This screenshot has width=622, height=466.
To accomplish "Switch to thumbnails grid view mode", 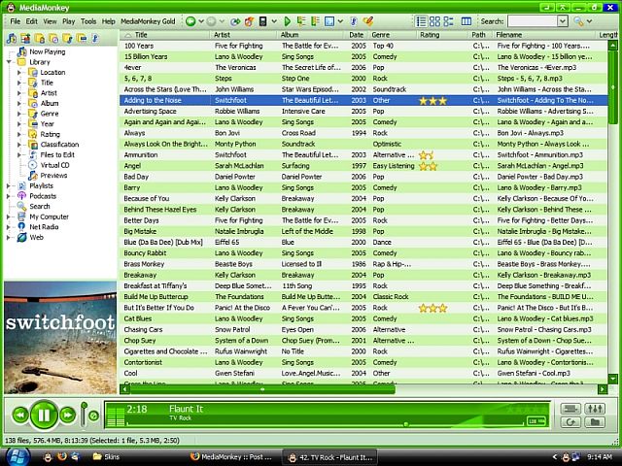I will (x=434, y=21).
